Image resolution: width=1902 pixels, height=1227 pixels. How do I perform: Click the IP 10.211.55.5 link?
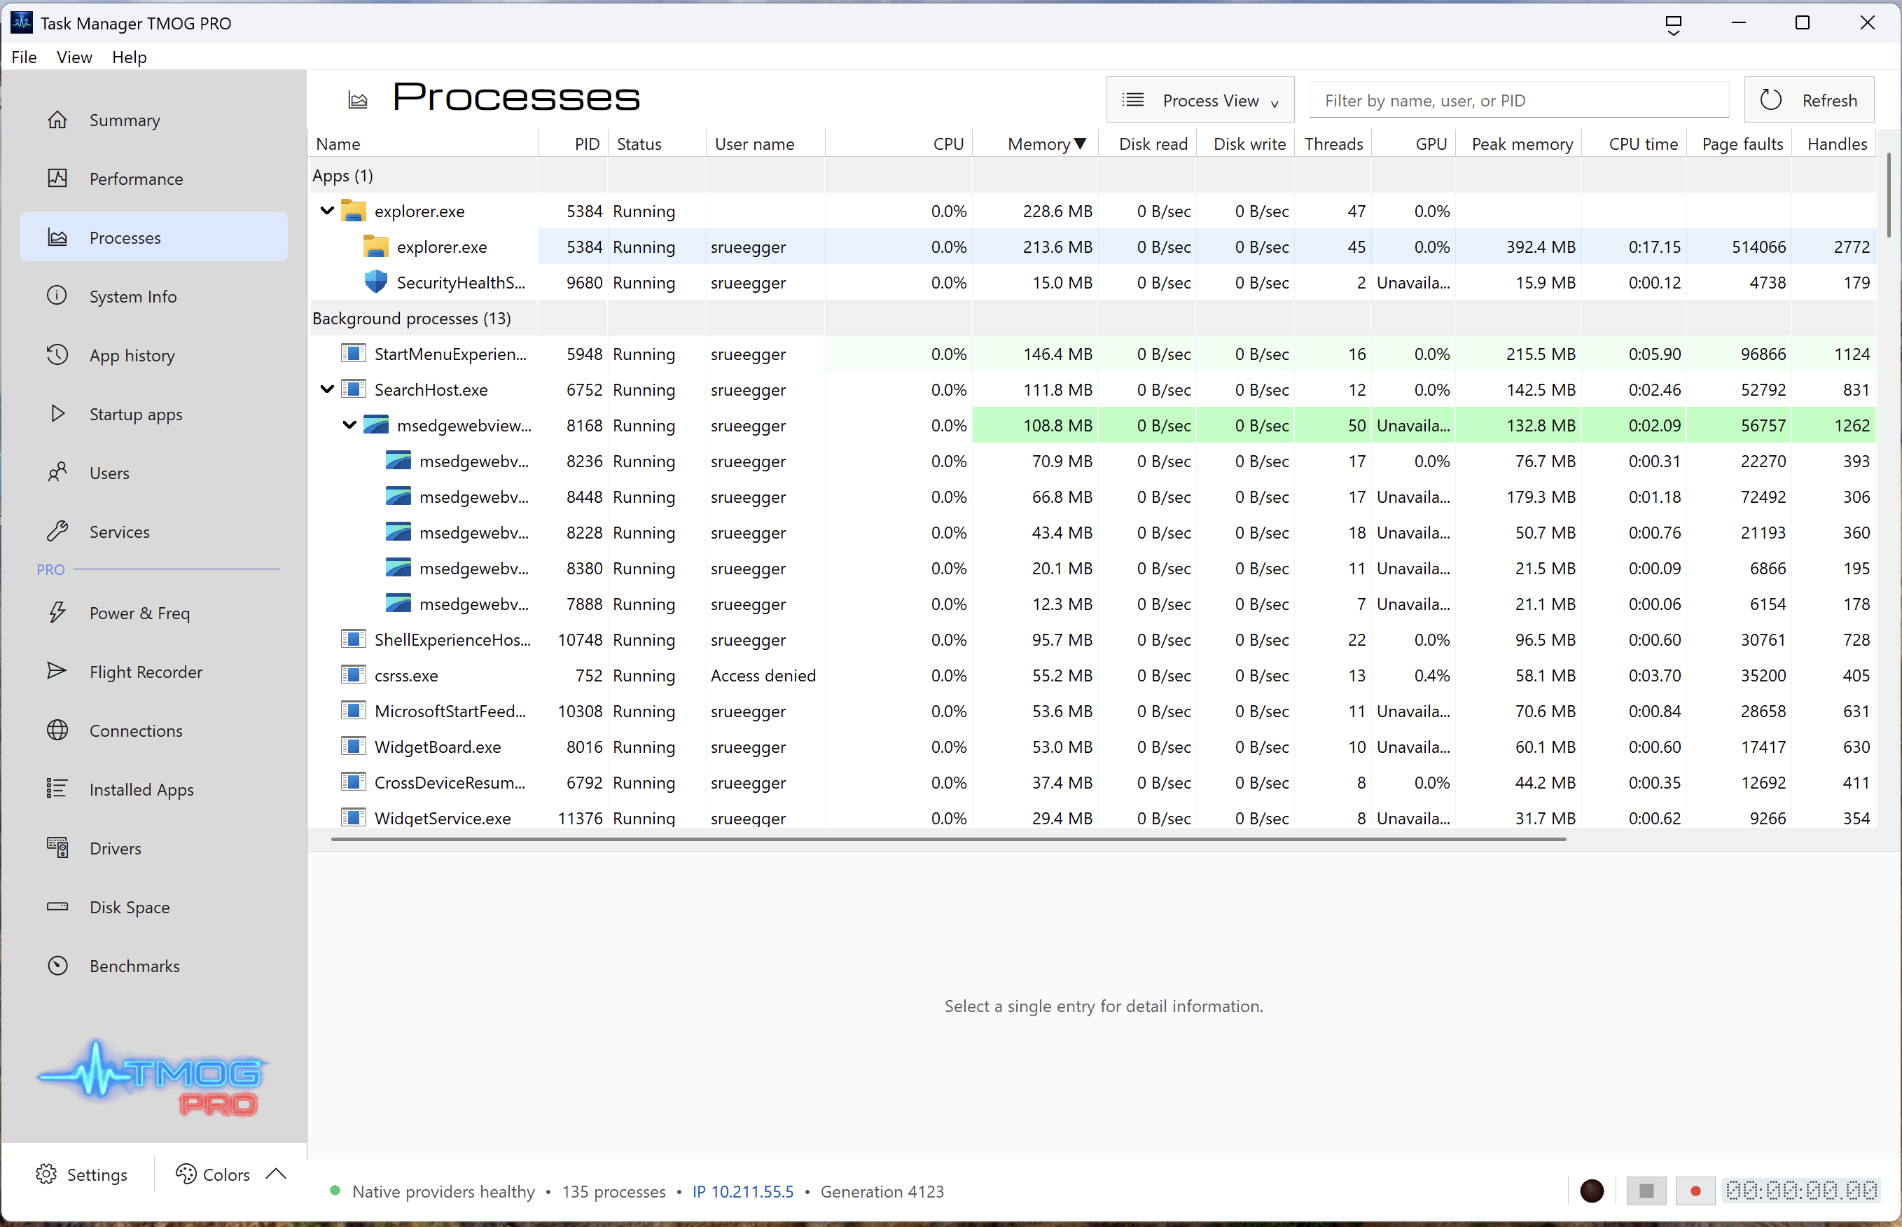(x=743, y=1191)
